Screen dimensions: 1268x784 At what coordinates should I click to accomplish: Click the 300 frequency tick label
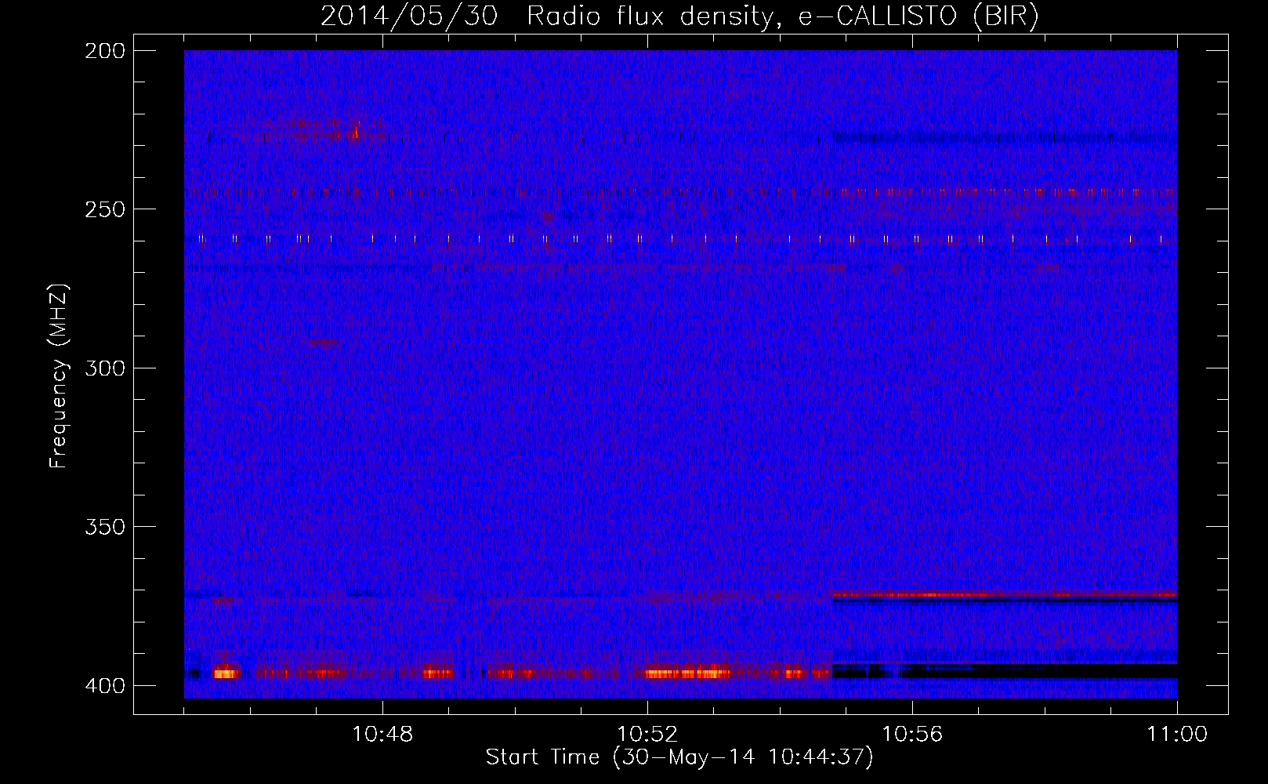coord(105,368)
